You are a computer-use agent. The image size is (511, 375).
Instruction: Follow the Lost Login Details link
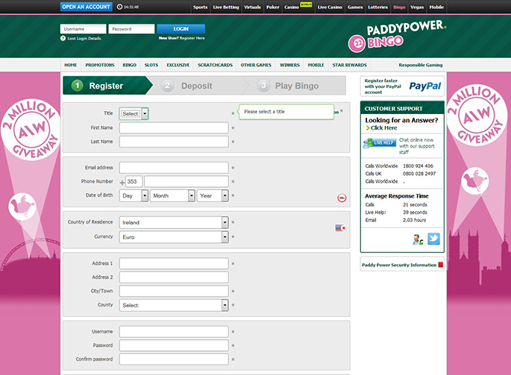[x=84, y=39]
